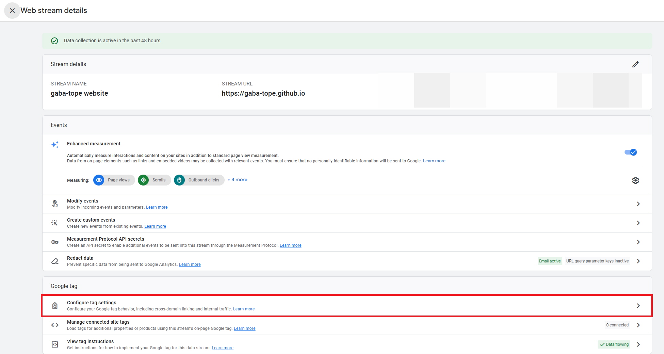Viewport: 664px width, 354px height.
Task: Click the Configure tag settings tag icon
Action: 55,306
